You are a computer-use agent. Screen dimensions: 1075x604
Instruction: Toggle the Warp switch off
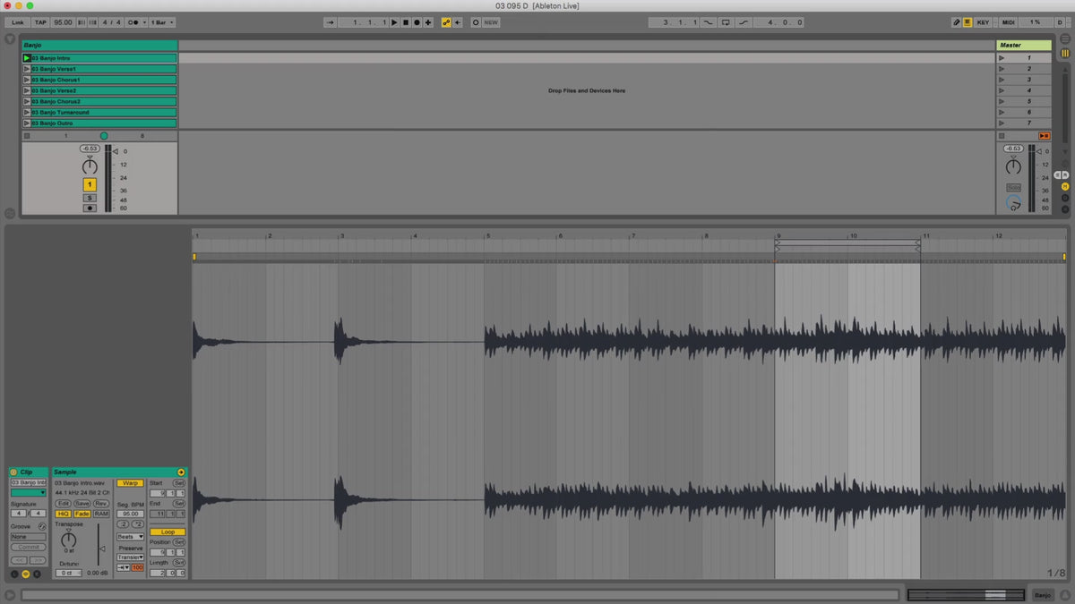(130, 483)
